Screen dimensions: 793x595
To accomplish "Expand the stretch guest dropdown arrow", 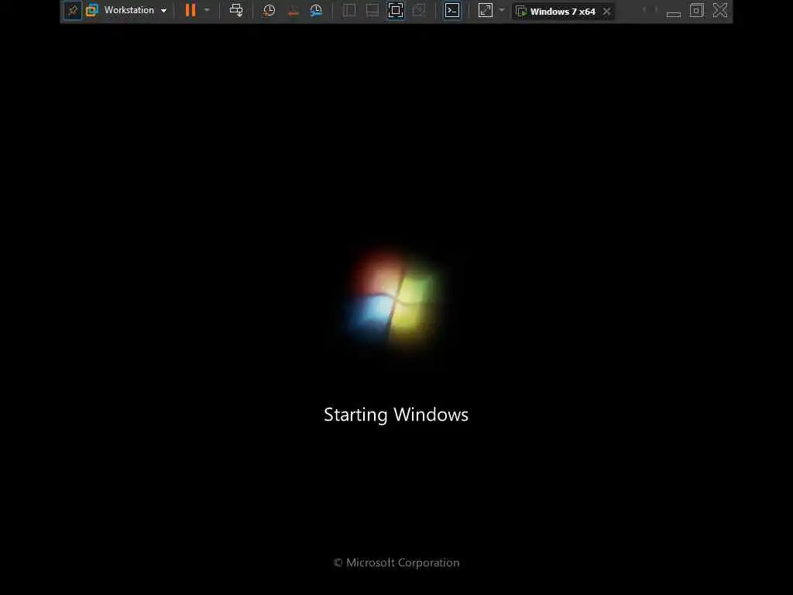I will click(x=502, y=10).
